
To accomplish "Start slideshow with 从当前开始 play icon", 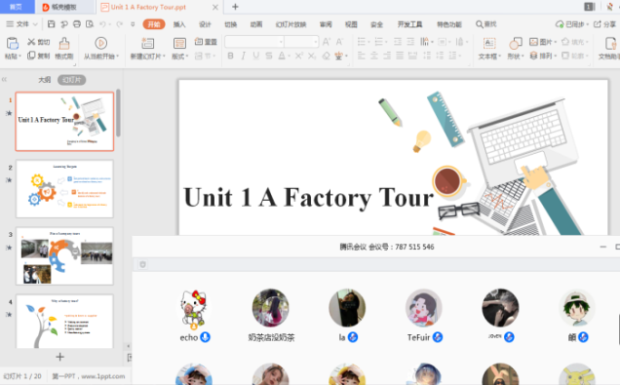I will [x=100, y=43].
